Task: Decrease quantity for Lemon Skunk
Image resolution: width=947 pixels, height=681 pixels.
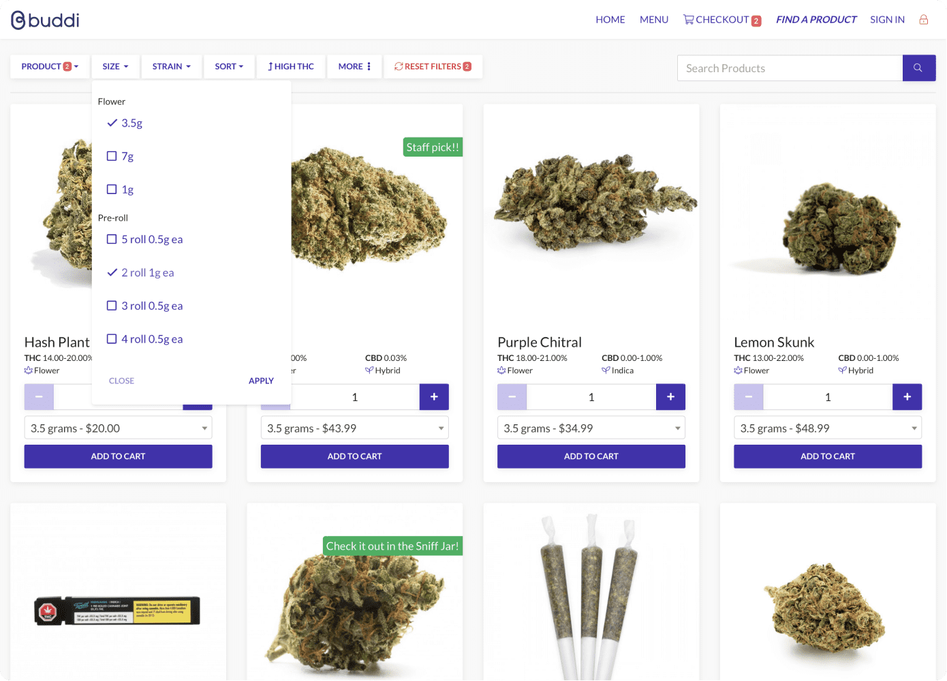Action: tap(749, 397)
